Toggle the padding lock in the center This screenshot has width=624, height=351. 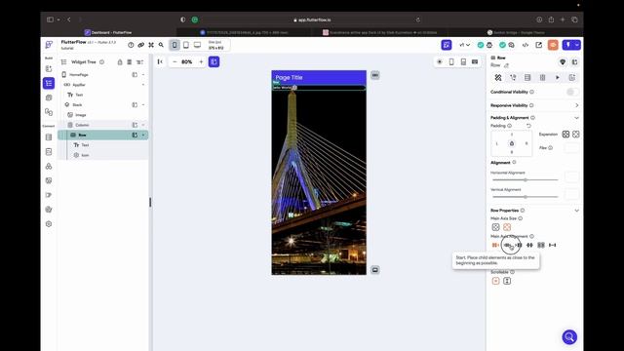pyautogui.click(x=512, y=143)
